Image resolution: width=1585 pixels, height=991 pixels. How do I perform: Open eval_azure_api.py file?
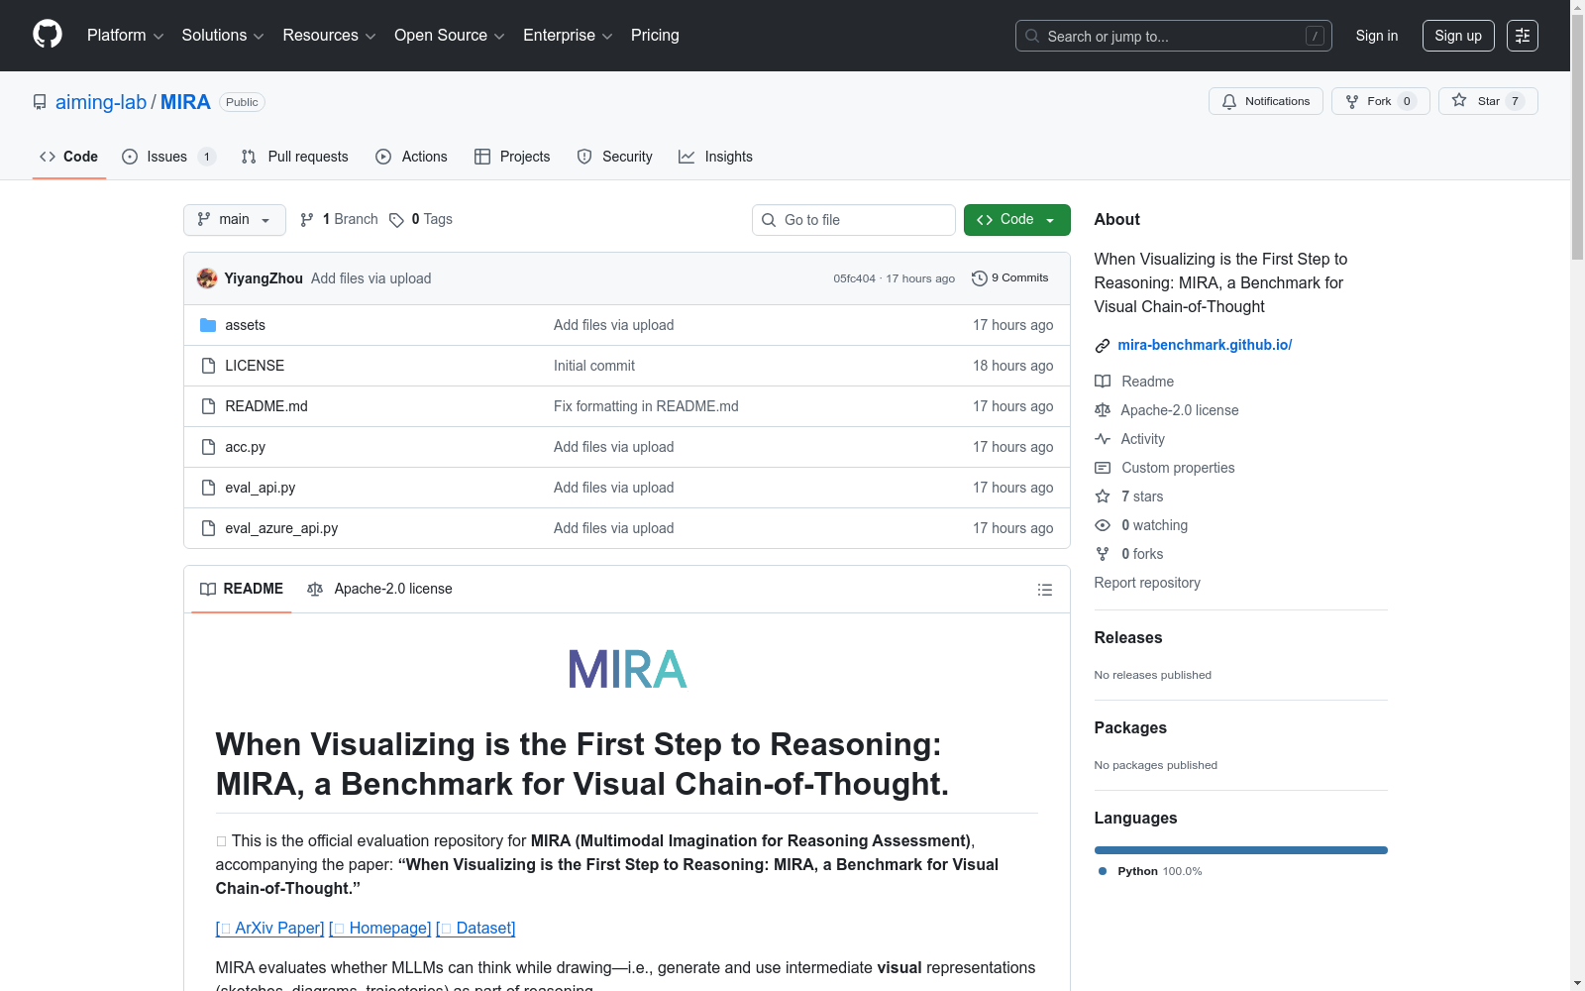(281, 528)
